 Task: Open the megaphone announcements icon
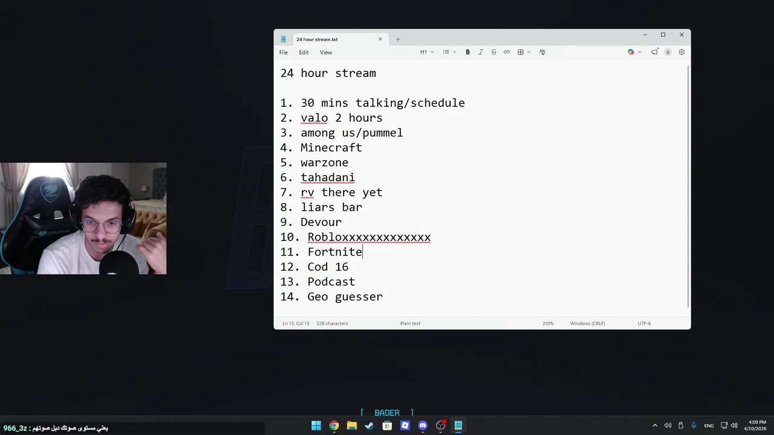(654, 52)
